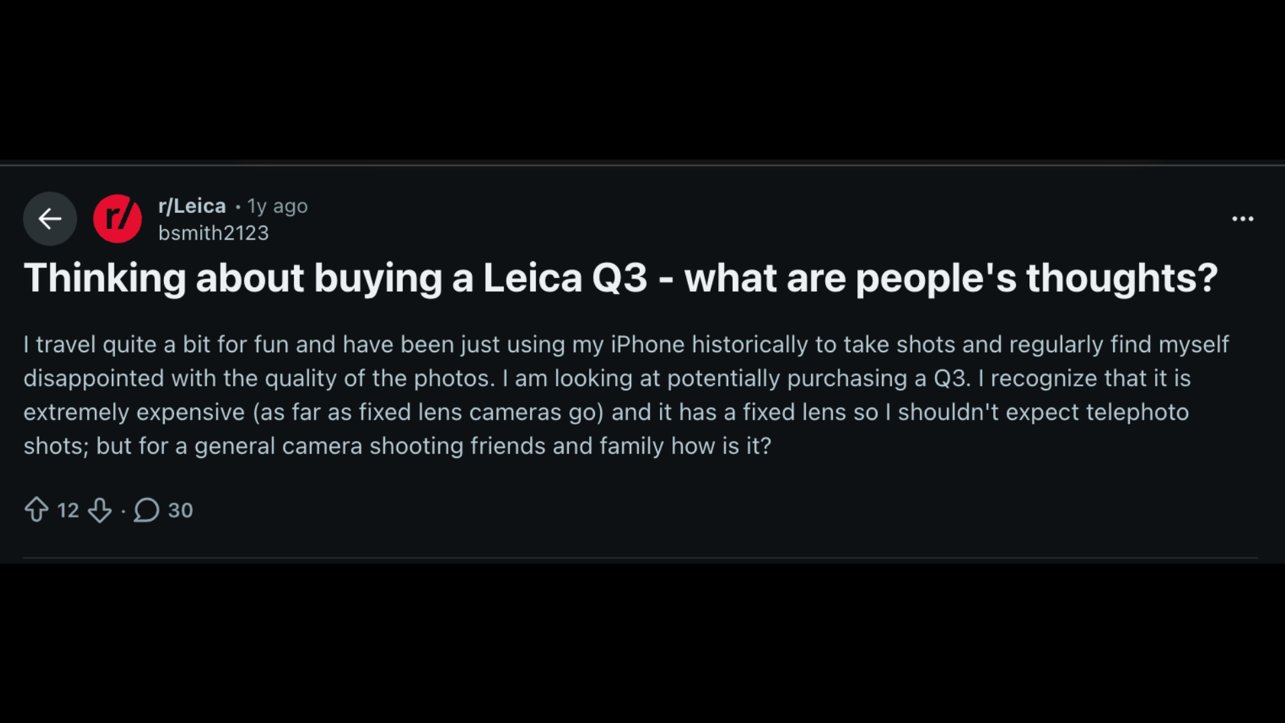
Task: Click the "1y ago" timestamp
Action: click(x=276, y=206)
